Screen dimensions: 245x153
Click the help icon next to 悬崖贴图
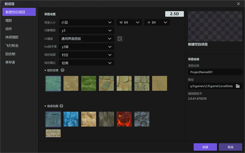click(61, 106)
